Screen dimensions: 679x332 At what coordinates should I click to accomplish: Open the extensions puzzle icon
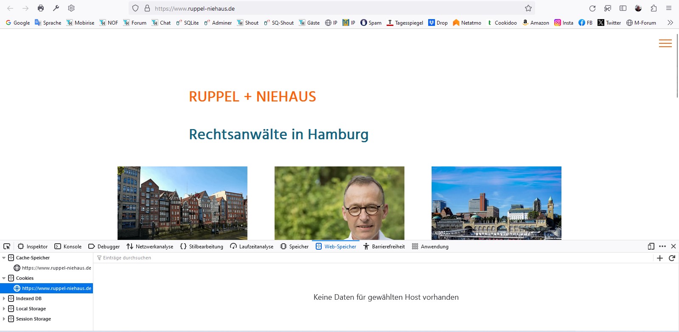tap(654, 8)
